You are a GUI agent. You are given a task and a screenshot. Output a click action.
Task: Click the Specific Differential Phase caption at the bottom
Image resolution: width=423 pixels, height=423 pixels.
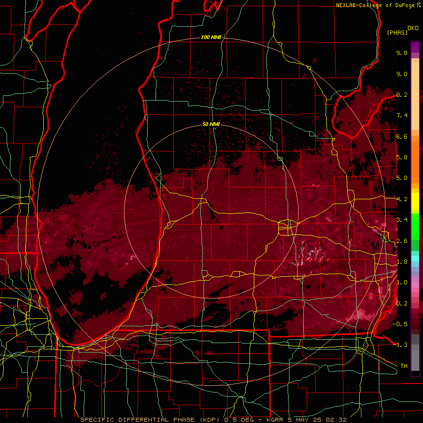[x=213, y=420]
